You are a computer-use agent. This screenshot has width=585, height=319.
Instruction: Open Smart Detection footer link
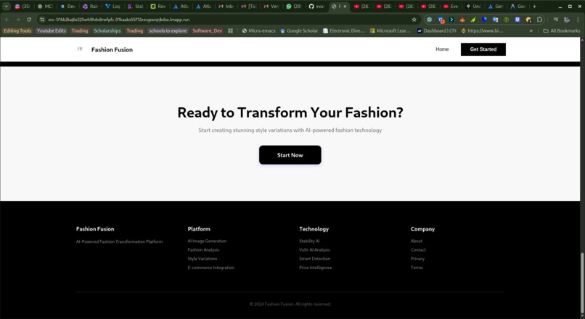[314, 259]
